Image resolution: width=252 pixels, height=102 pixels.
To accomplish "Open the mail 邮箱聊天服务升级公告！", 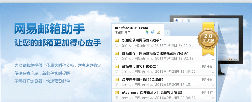I will tap(140, 66).
